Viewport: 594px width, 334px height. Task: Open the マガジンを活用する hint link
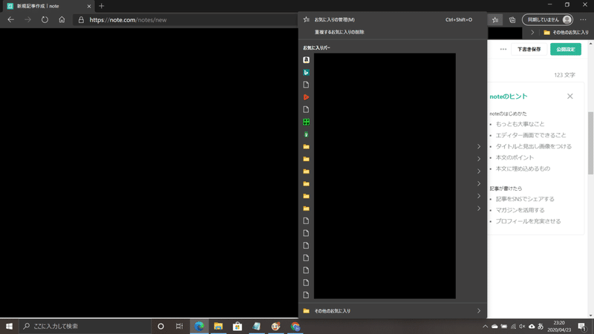[x=520, y=210]
